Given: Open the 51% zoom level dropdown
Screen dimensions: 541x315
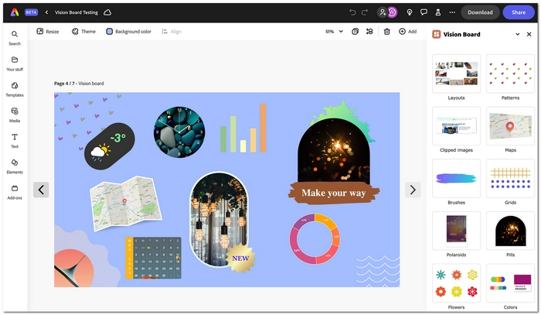Looking at the screenshot, I should point(334,32).
